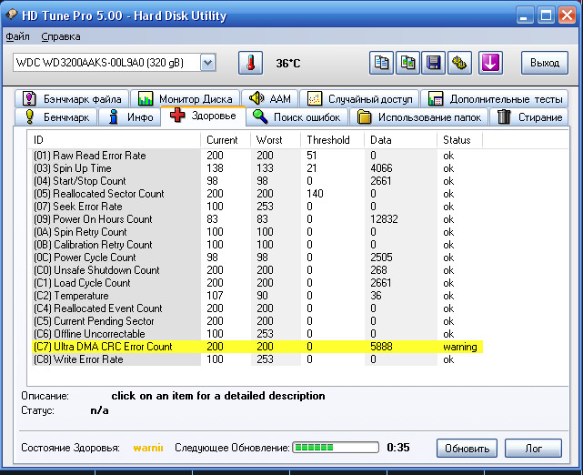Click the Data column header
583x475 pixels.
click(400, 140)
